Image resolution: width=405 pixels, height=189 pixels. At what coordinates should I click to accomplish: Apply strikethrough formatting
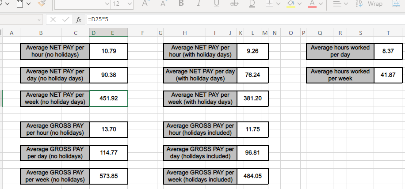tap(234, 4)
